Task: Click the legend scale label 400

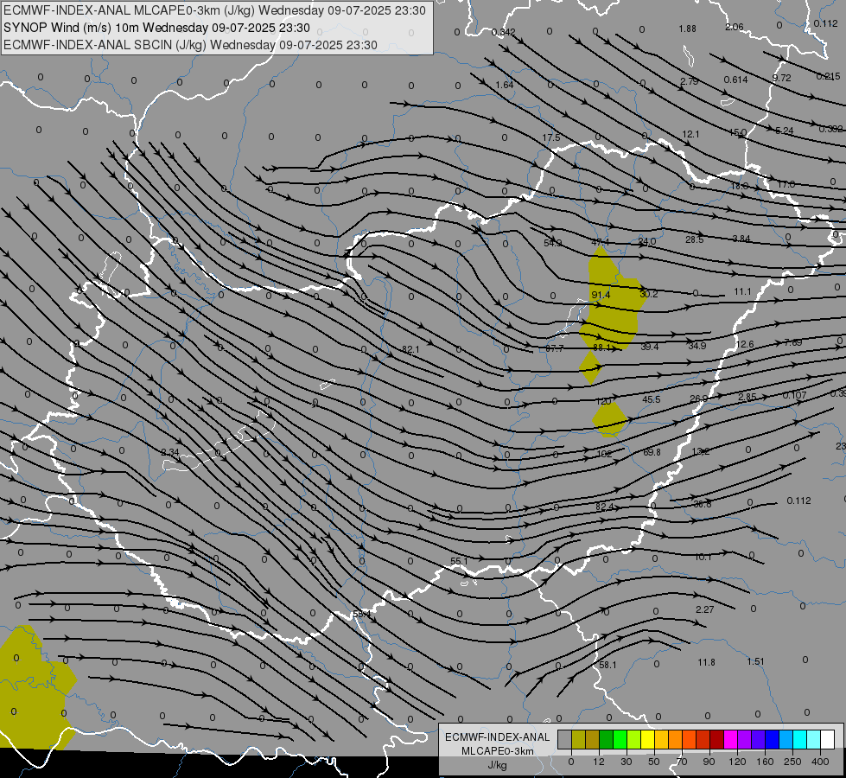Action: 820,762
